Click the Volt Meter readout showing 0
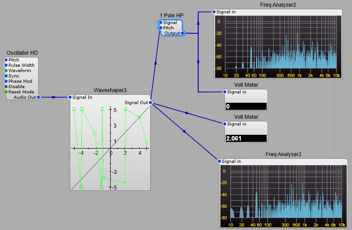This screenshot has height=230, width=352. 246,106
